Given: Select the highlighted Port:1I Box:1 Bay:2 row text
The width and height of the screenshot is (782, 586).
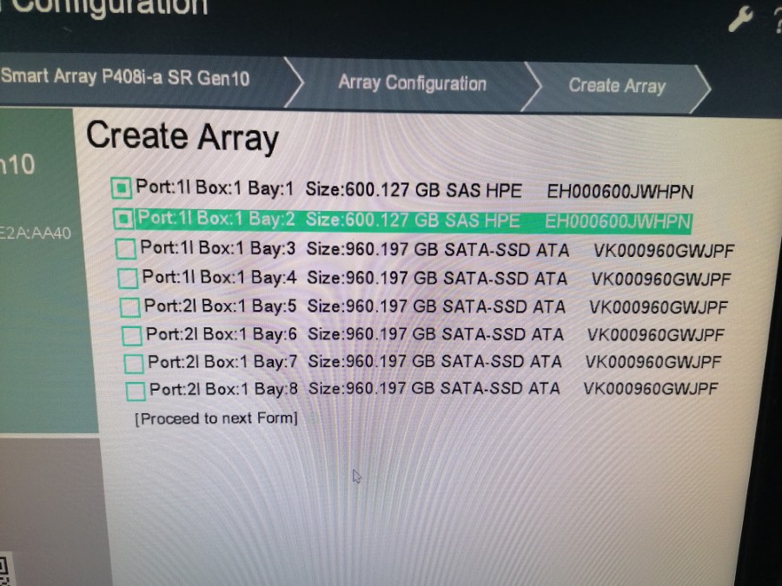Looking at the screenshot, I should click(414, 220).
